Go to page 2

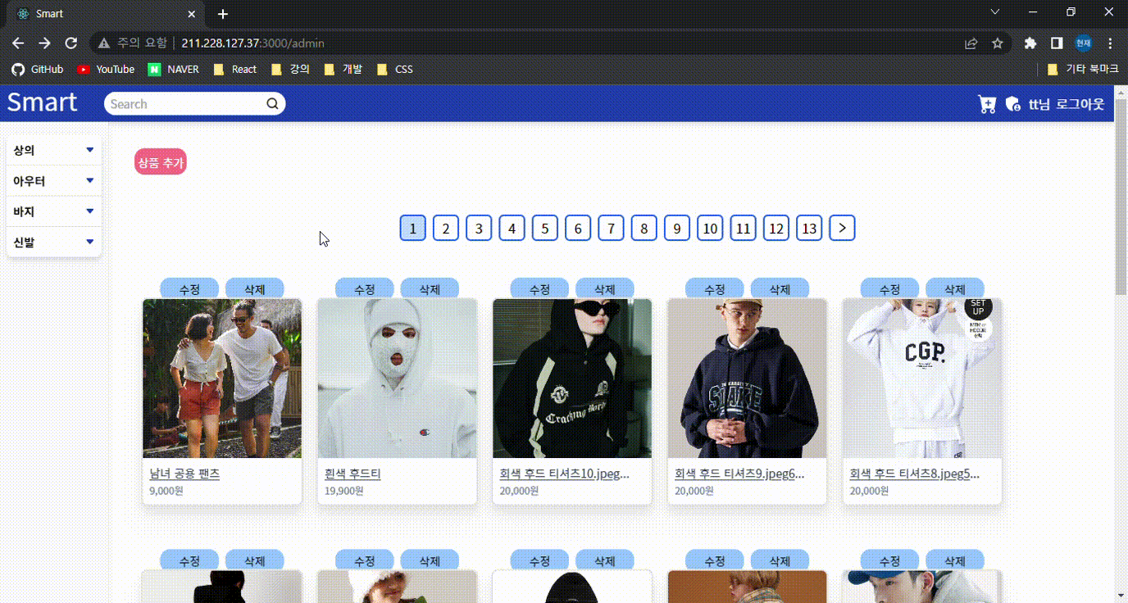point(445,228)
